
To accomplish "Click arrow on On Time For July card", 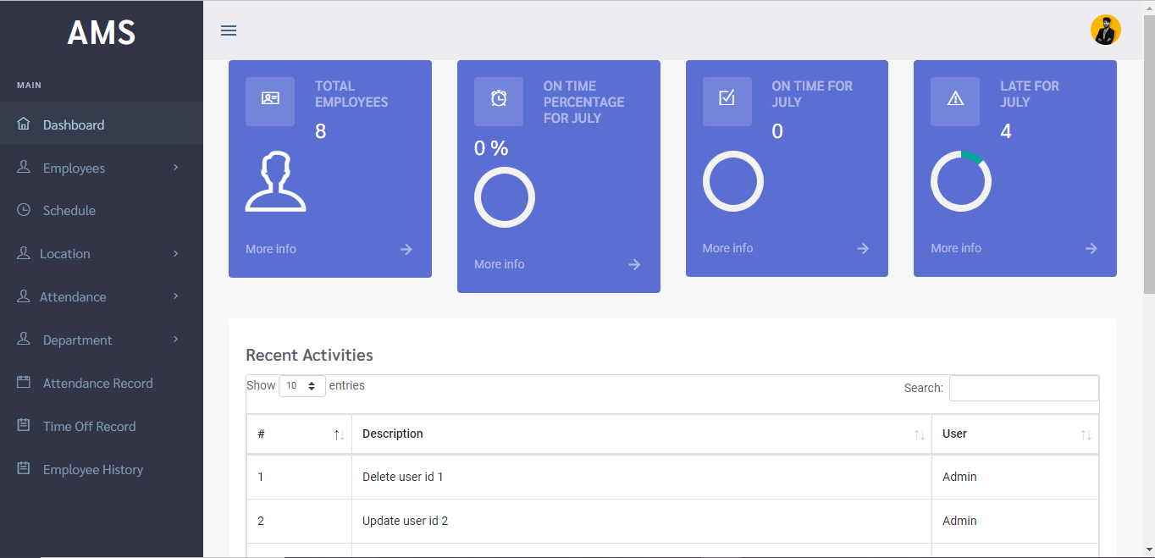I will [x=863, y=248].
